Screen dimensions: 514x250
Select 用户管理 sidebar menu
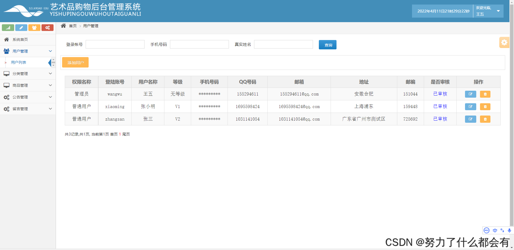pos(28,51)
